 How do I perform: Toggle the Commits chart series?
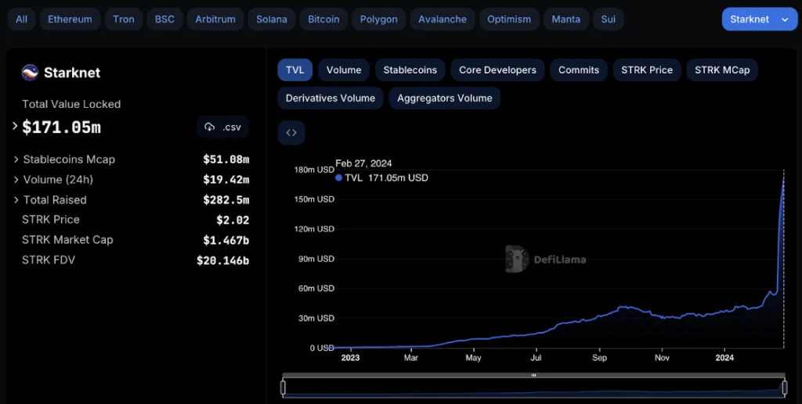(579, 70)
